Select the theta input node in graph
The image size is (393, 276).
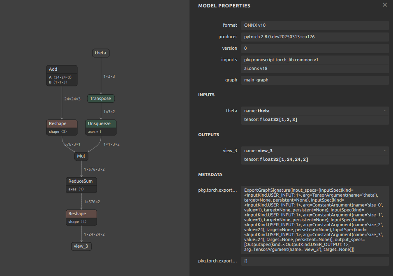click(101, 53)
